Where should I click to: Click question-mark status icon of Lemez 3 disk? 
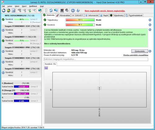tap(3, 51)
